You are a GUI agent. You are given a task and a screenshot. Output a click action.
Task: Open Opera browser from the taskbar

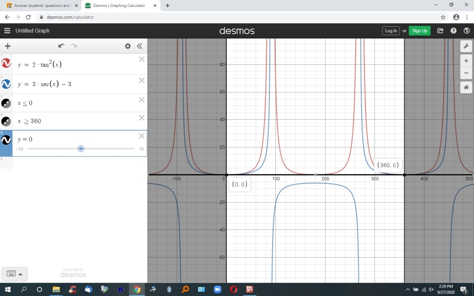(x=233, y=290)
